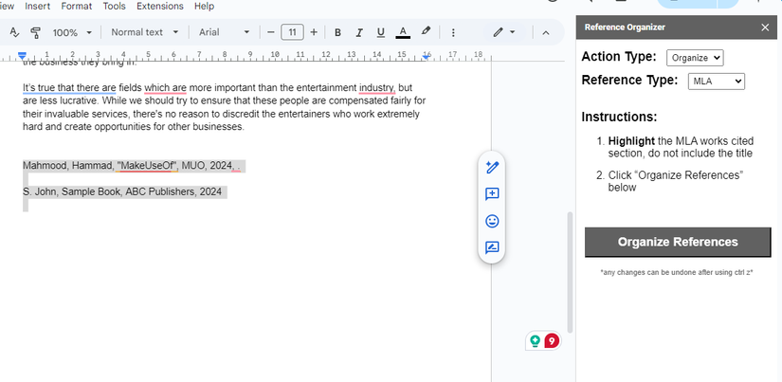Screen dimensions: 782x382
Task: Expand the Reference Type MLA dropdown
Action: 717,82
